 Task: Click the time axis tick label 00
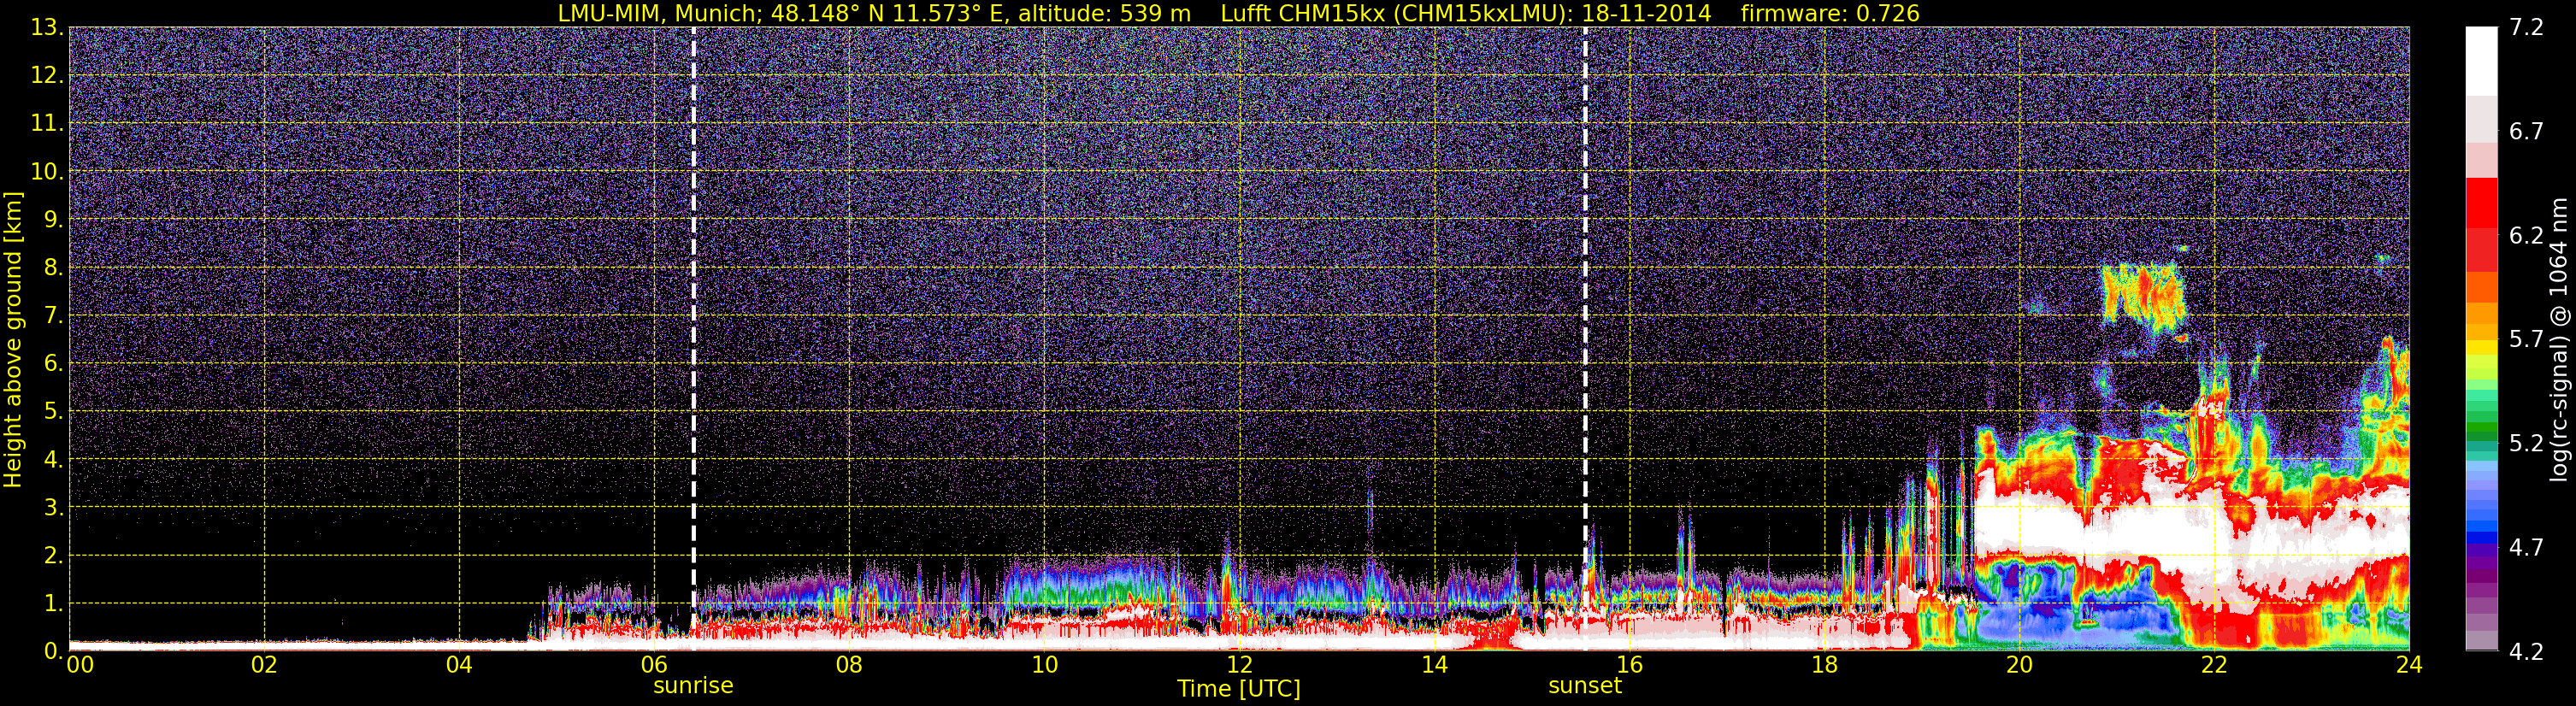[x=80, y=665]
